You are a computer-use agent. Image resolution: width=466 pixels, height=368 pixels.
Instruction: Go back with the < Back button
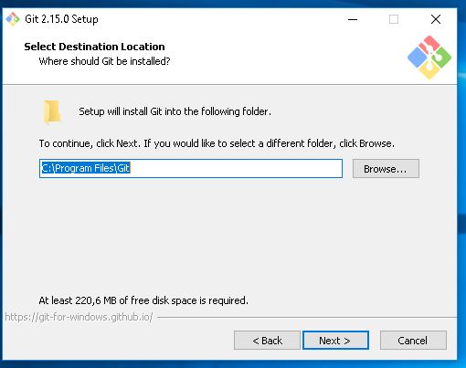267,341
